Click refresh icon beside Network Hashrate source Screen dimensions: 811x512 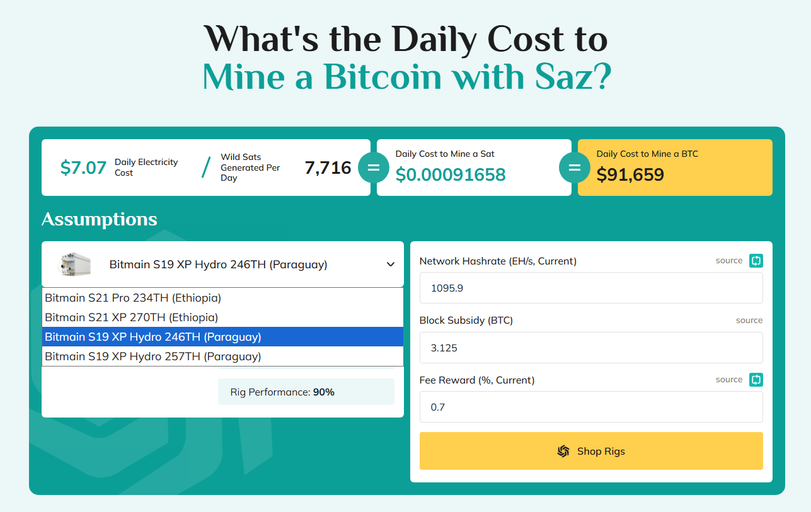point(756,261)
